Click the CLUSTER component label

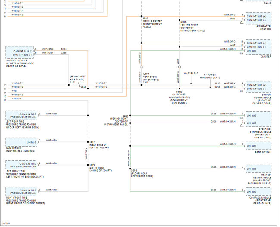click(x=266, y=56)
